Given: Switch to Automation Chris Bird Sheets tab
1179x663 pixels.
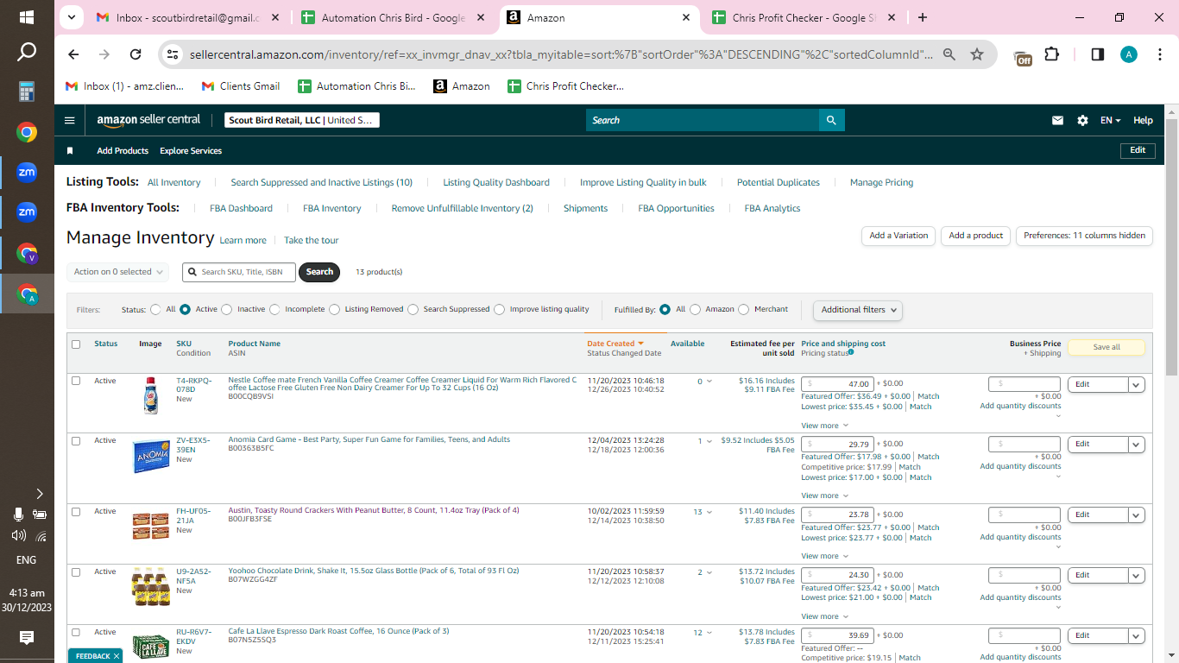Looking at the screenshot, I should 394,17.
